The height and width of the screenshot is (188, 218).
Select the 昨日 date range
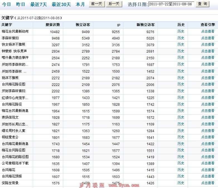21,4
